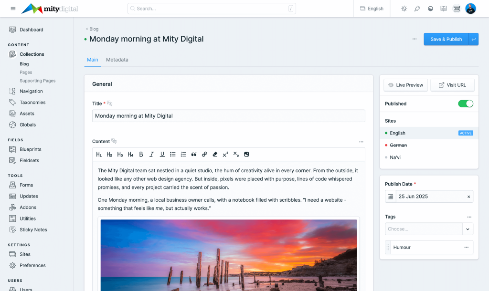Screen dimensions: 489x291
Task: Open Live Preview
Action: 405,85
